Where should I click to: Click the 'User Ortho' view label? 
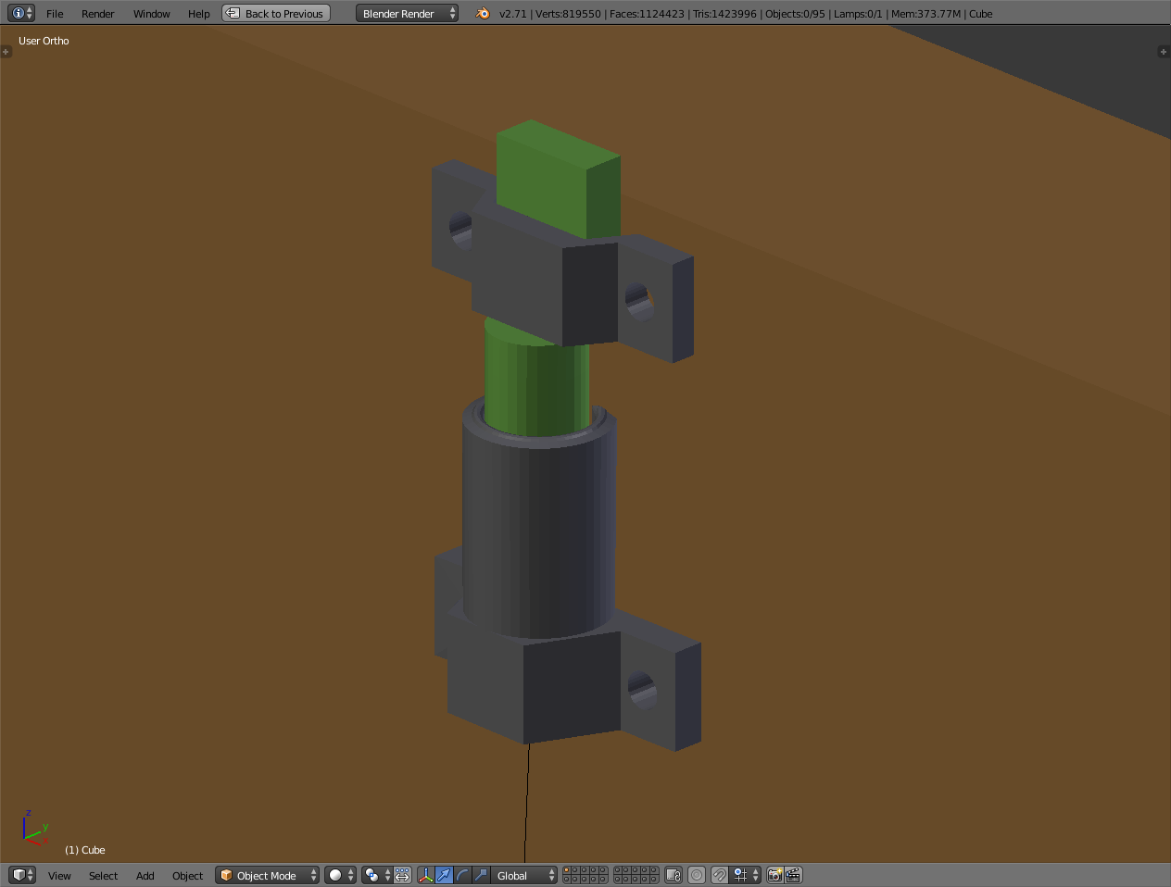click(44, 41)
